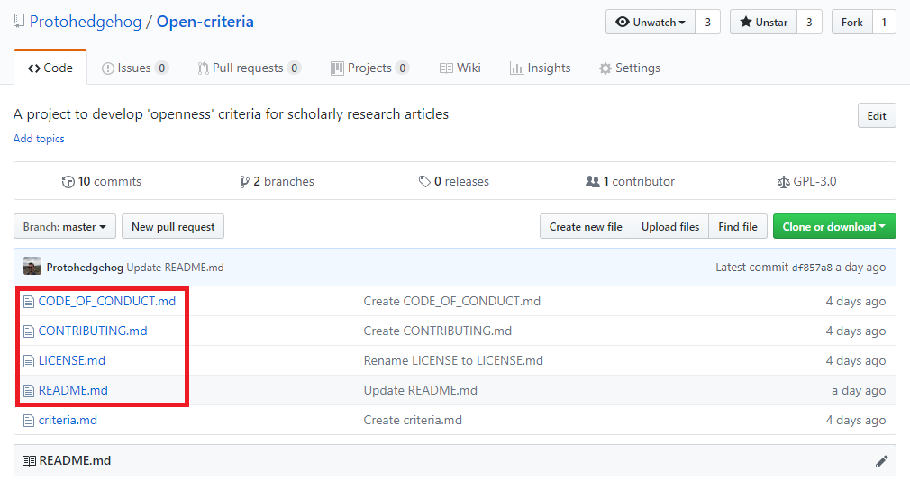The width and height of the screenshot is (910, 490).
Task: Click the file icon beside CODE_OF_CONDUCT.md
Action: click(29, 302)
